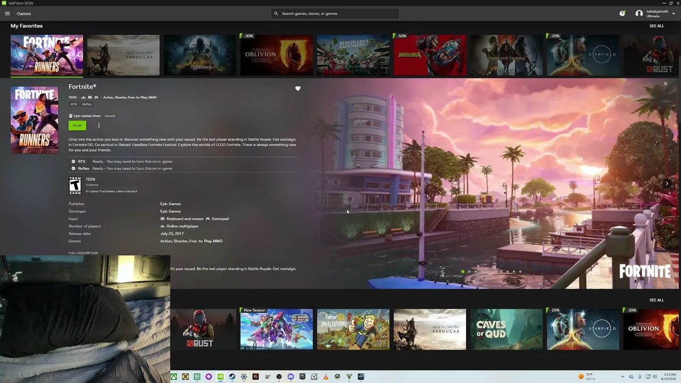Open the Games menu label

point(24,13)
